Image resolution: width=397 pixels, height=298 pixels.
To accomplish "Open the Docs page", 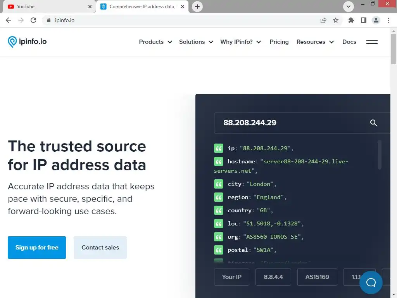I will (349, 42).
